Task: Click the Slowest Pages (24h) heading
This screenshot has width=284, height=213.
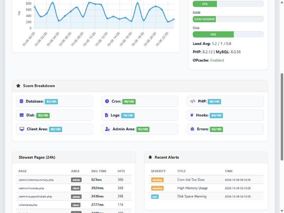Action: (x=37, y=157)
